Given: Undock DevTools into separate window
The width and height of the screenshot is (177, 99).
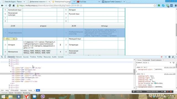Looking at the screenshot, I should click(173, 57).
